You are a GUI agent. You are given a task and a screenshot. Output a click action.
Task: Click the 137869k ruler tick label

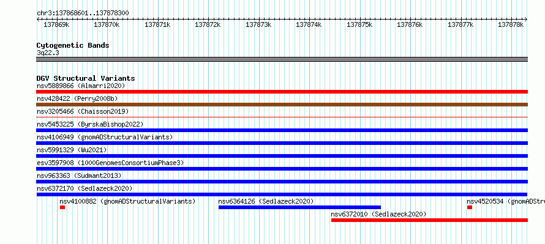(x=56, y=24)
